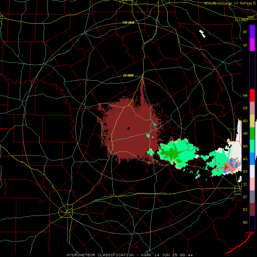
Task: Select the gray GC legend swatch
Action: tap(252, 197)
